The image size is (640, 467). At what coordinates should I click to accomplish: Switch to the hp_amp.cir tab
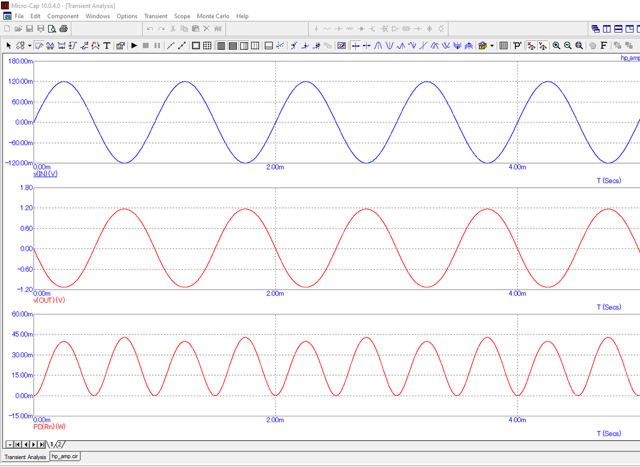point(65,457)
